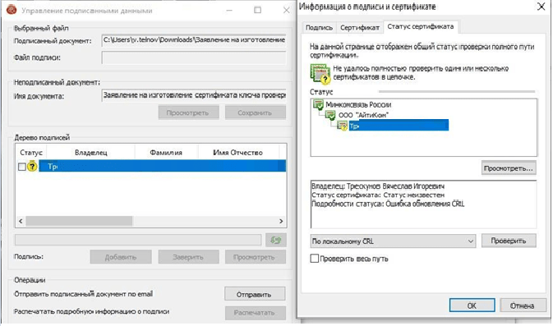This screenshot has height=326, width=553.
Task: Enable Проверить весь путь checkbox
Action: pyautogui.click(x=314, y=259)
